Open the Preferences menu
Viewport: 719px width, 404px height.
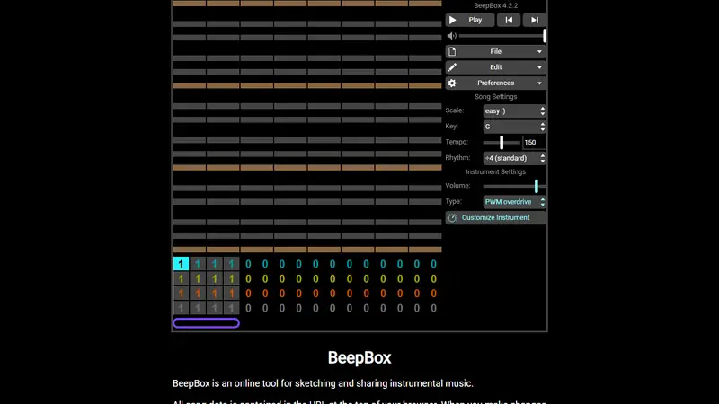pos(496,83)
